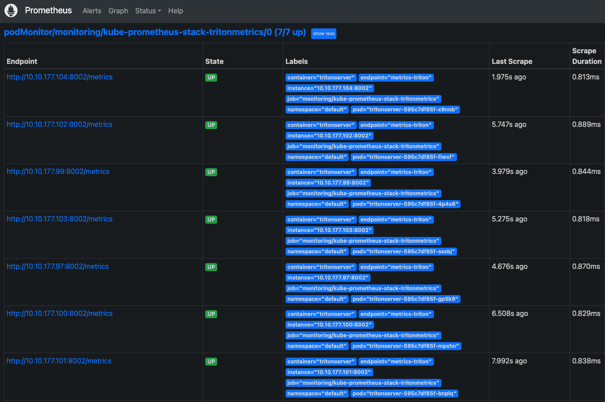Click the 0.870ms scrape duration value

coord(586,267)
